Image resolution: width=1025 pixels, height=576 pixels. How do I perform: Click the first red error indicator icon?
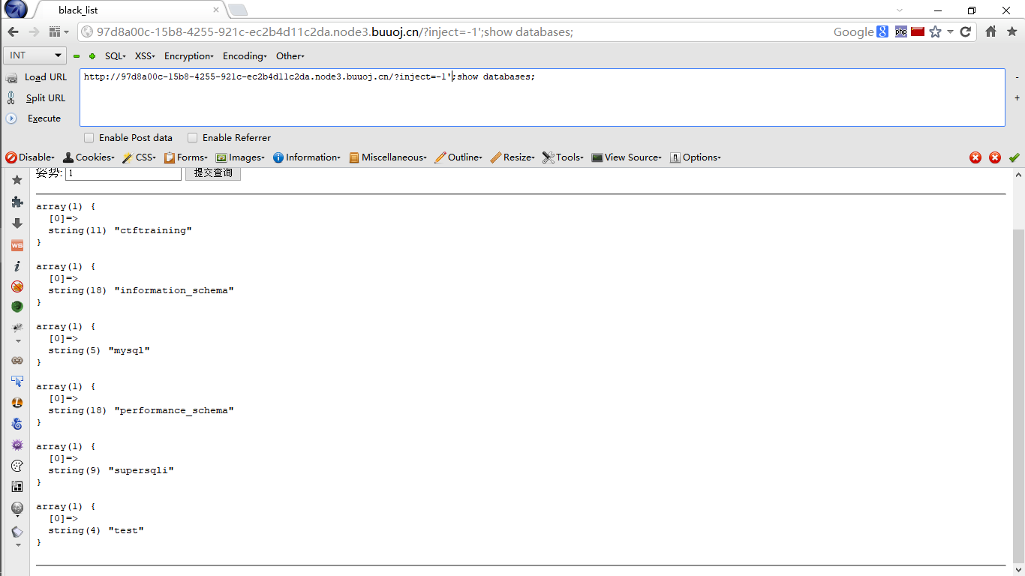point(975,157)
